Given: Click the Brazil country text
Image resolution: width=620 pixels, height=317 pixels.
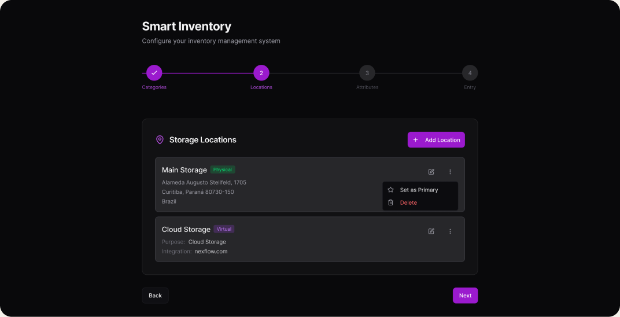Looking at the screenshot, I should (x=169, y=201).
